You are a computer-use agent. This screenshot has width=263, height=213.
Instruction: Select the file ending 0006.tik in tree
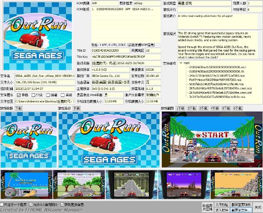217,72
